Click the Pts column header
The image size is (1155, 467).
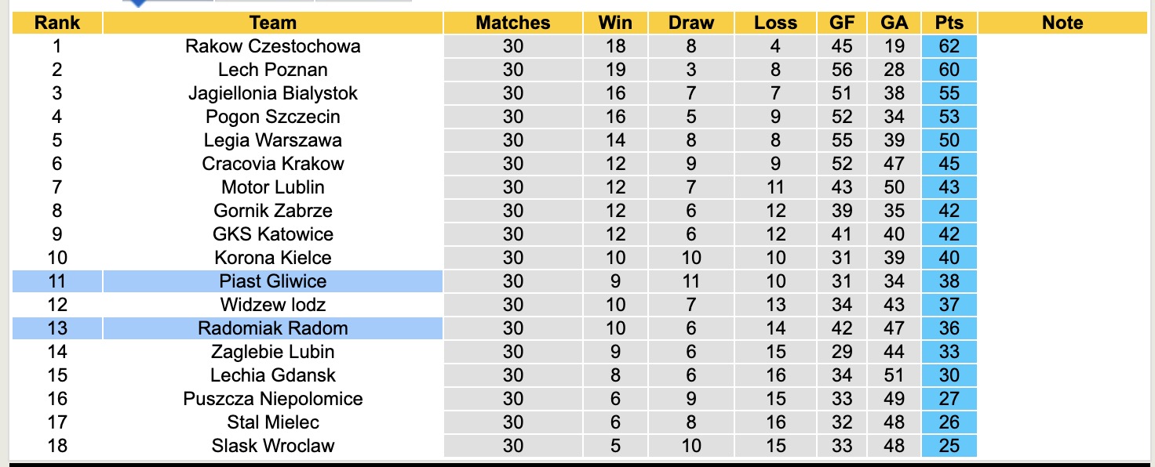click(949, 23)
